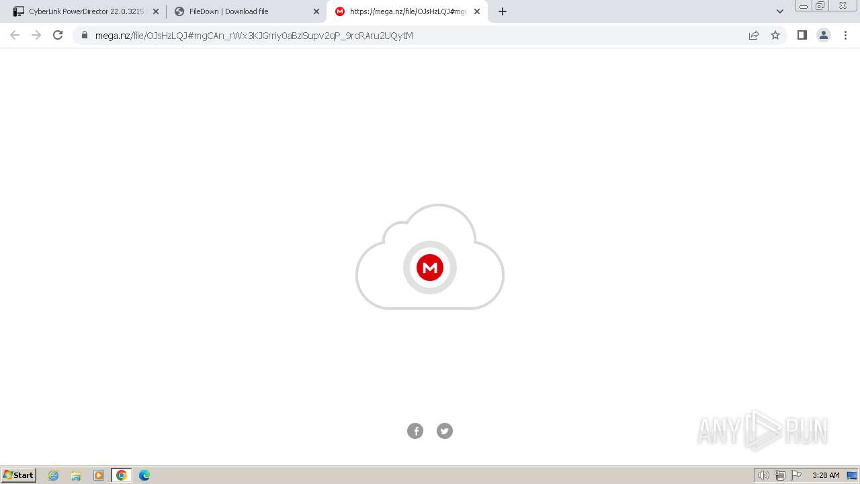Minimize the Chrome window

(804, 5)
